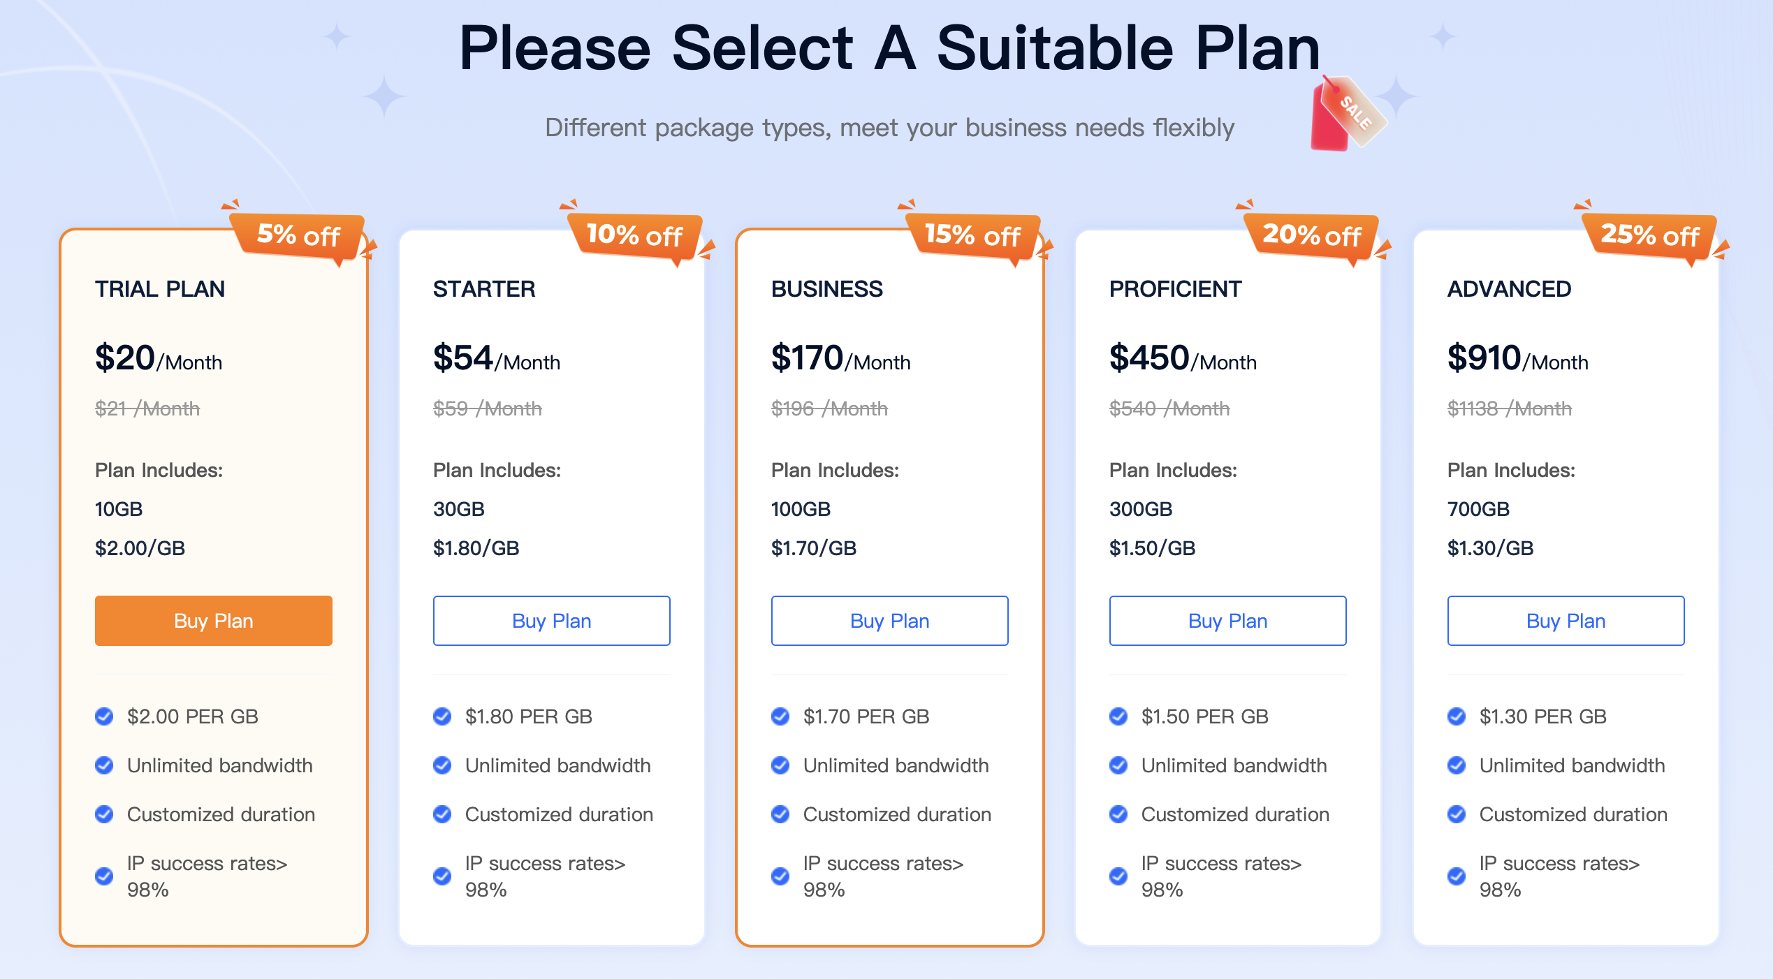Click the crossed-out $1138/Month price
The height and width of the screenshot is (979, 1773).
coord(1509,408)
